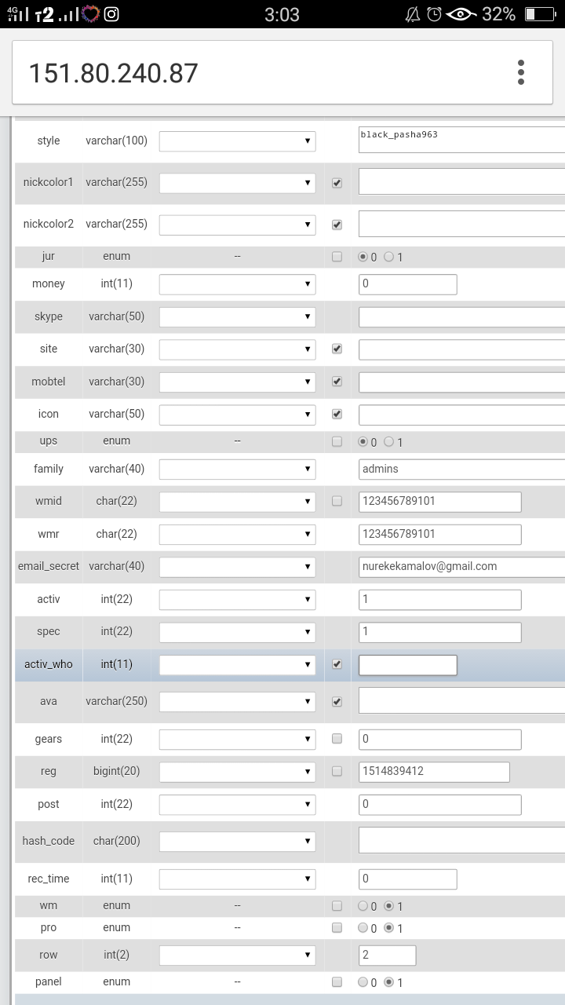Uncheck the activ_who null checkbox

[x=337, y=664]
